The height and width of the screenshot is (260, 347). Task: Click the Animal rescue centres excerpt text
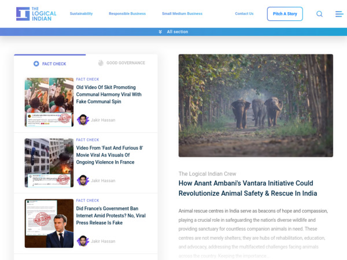(x=253, y=233)
